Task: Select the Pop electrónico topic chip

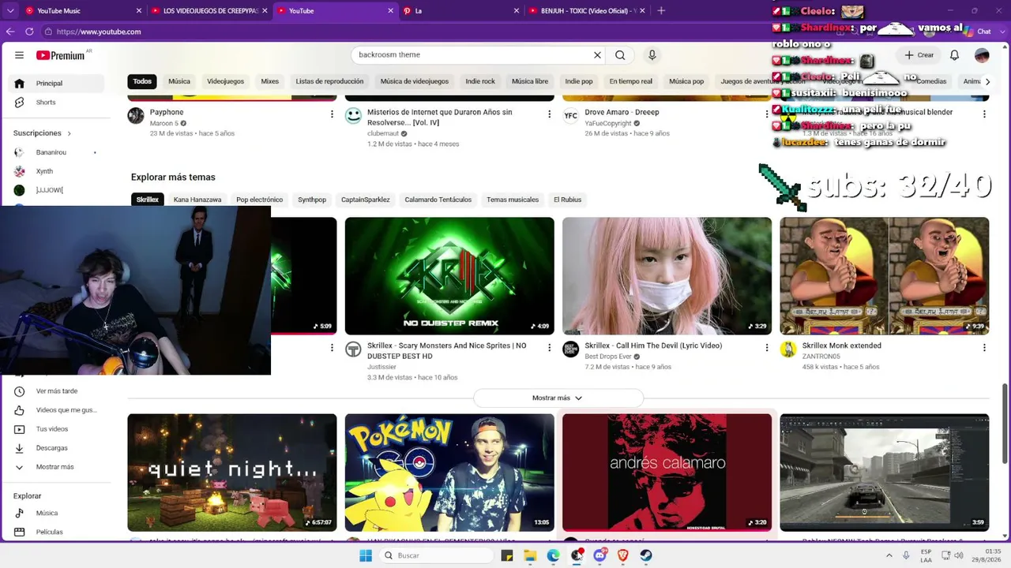Action: 259,200
